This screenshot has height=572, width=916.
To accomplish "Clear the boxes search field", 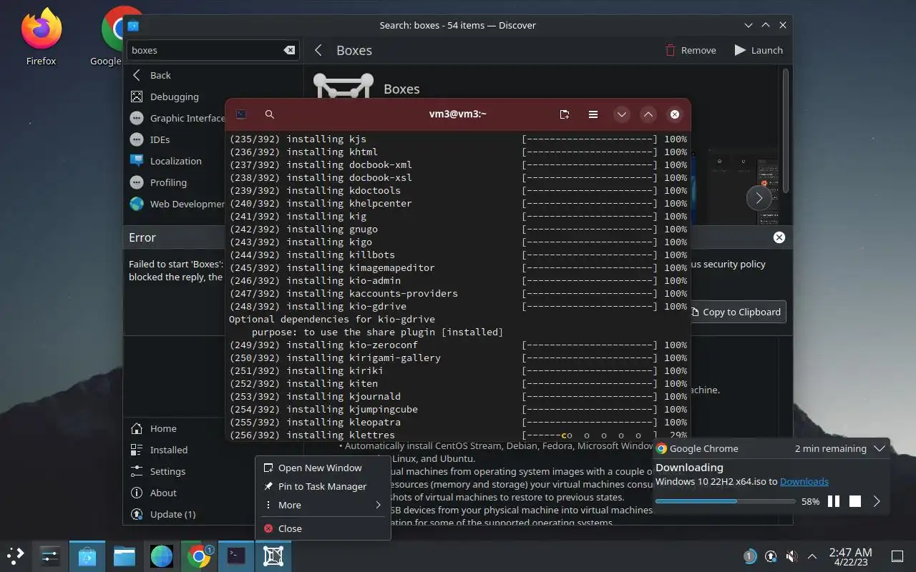I will (x=289, y=50).
